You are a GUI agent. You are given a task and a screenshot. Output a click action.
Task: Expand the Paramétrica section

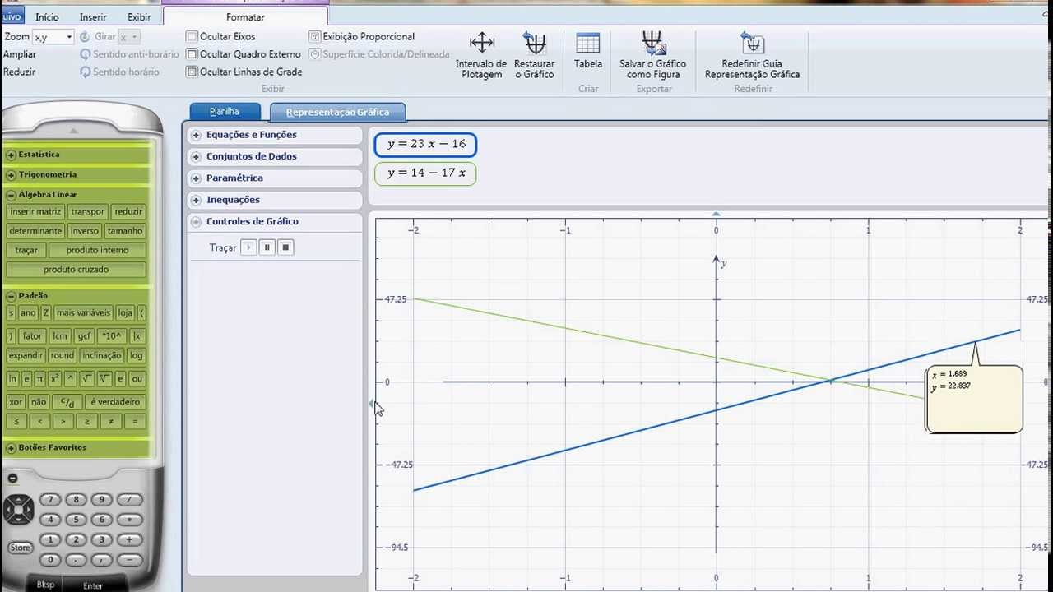pyautogui.click(x=196, y=178)
